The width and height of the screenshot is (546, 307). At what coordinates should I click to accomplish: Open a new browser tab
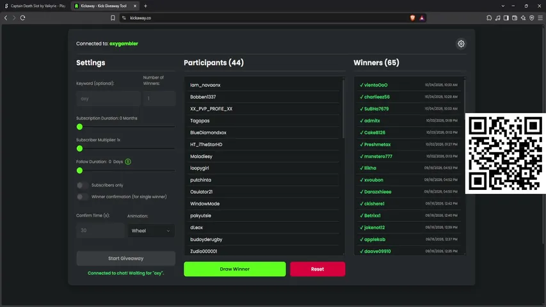click(145, 6)
